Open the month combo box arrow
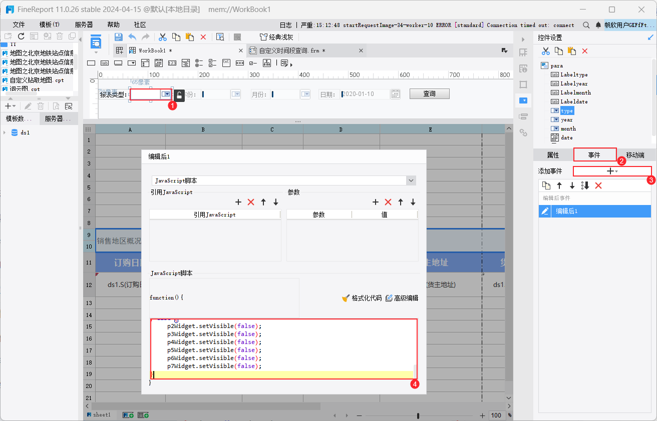 305,94
